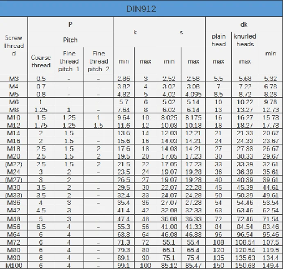The width and height of the screenshot is (283, 269).
Task: Select the dk column group header
Action: click(244, 24)
